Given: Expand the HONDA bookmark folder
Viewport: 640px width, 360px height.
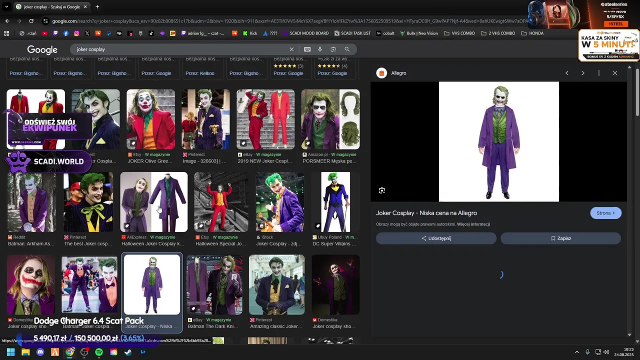Looking at the screenshot, I should pos(532,33).
